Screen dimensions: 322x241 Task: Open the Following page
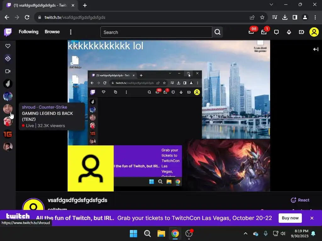pyautogui.click(x=29, y=32)
